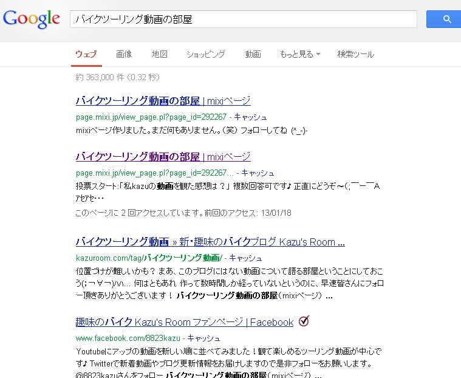Viewport: 461px width, 378px height.
Task: Click in the search query input field
Action: 243,19
